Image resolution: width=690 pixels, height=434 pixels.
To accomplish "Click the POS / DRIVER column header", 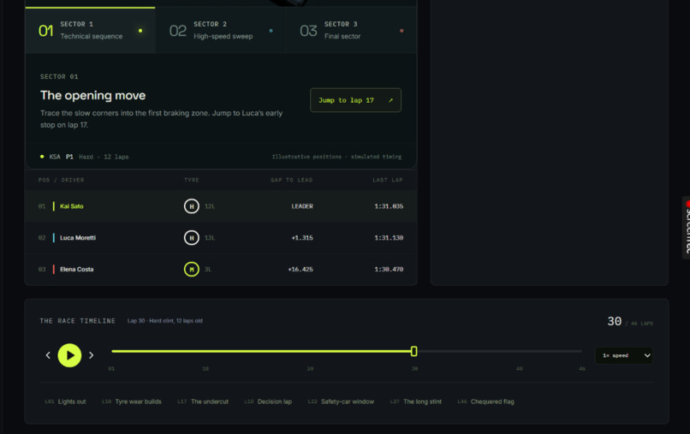I will click(x=61, y=180).
